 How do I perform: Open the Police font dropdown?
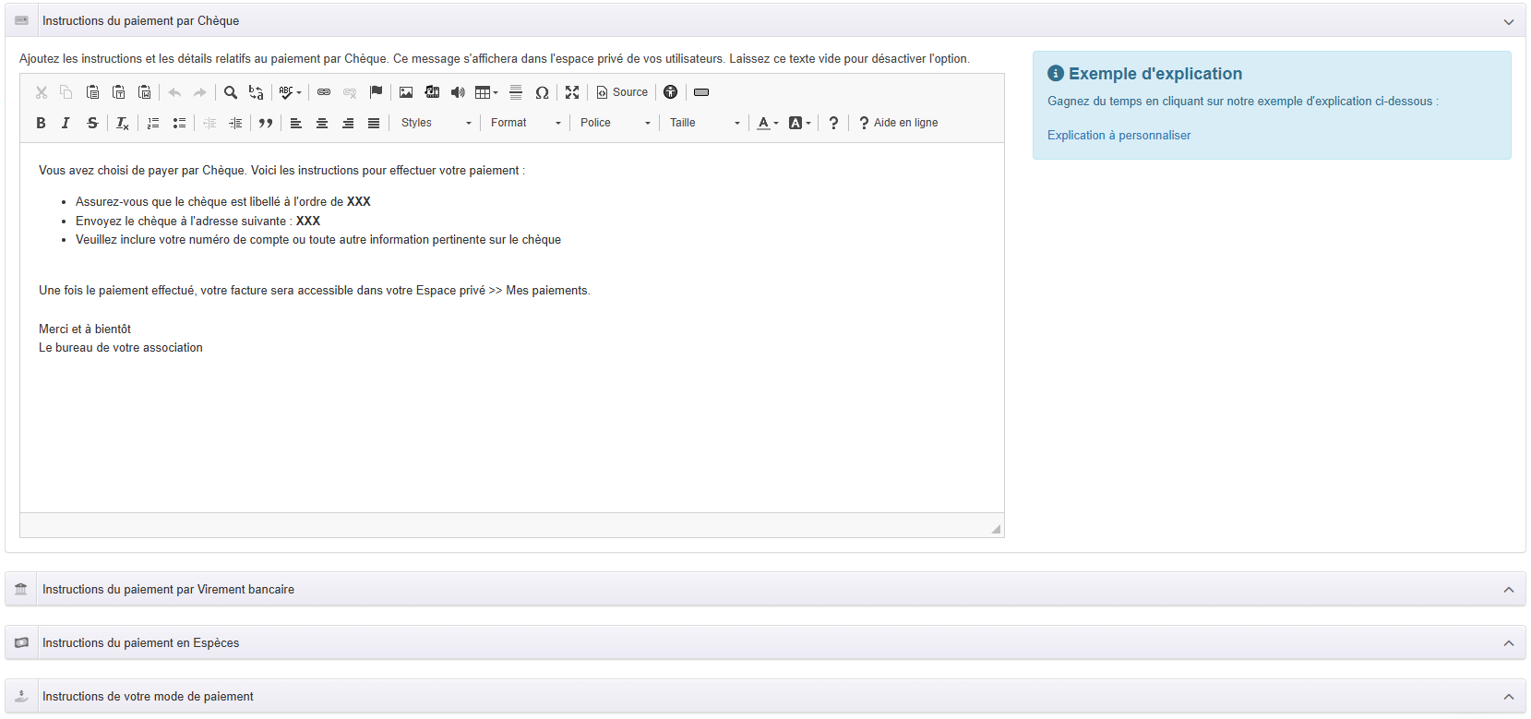point(615,123)
